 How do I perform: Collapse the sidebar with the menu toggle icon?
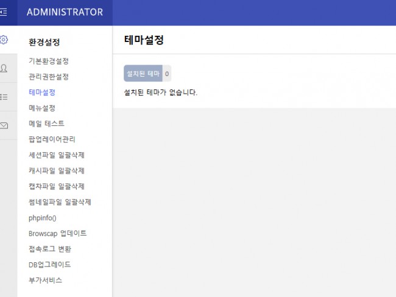pos(4,12)
